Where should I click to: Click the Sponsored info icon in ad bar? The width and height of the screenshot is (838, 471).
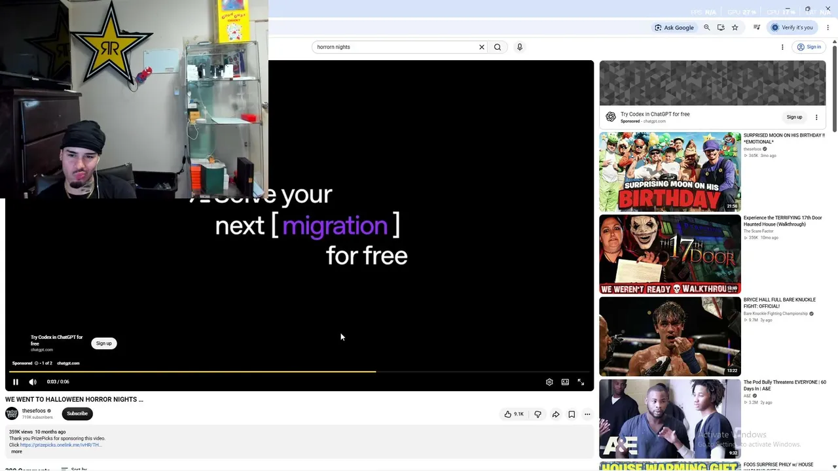pos(37,363)
